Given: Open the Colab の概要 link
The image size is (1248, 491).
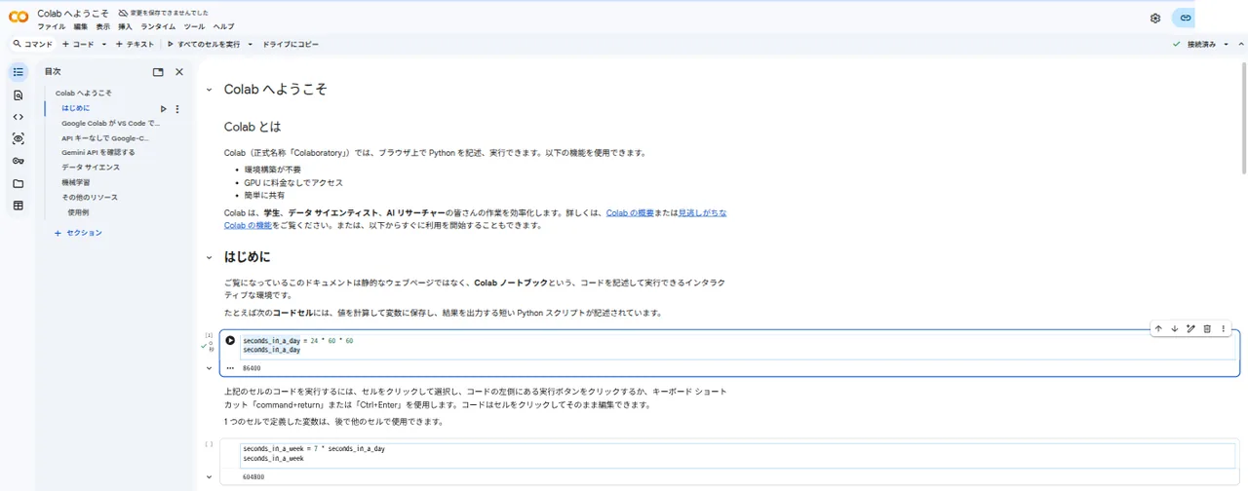Looking at the screenshot, I should click(631, 212).
